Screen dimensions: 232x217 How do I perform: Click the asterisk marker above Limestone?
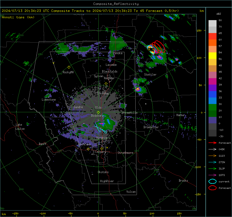[49, 97]
